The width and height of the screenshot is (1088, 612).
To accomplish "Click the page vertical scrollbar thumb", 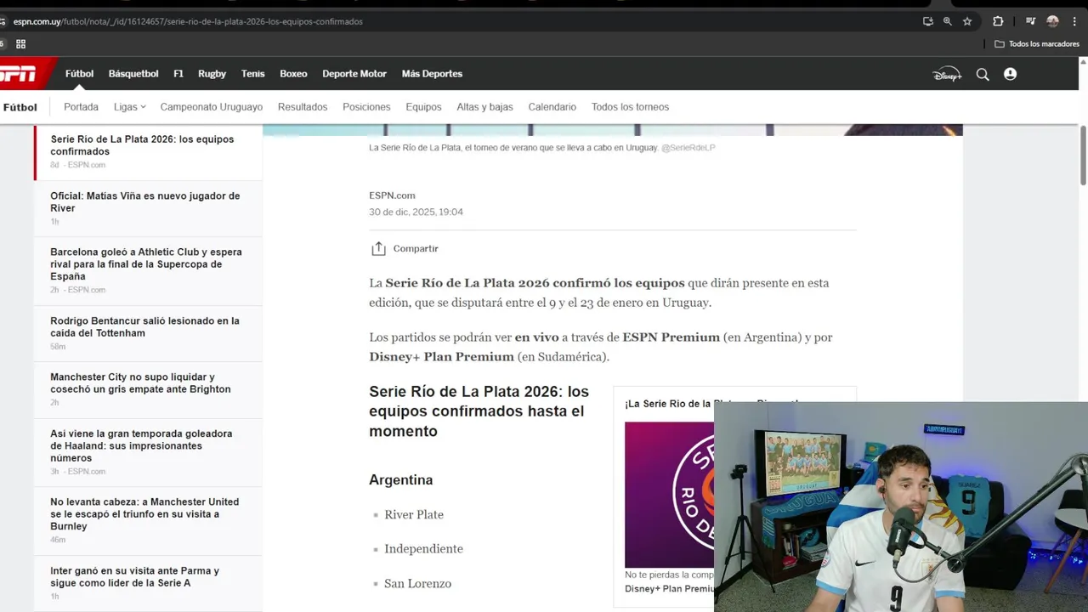I will pyautogui.click(x=1083, y=155).
